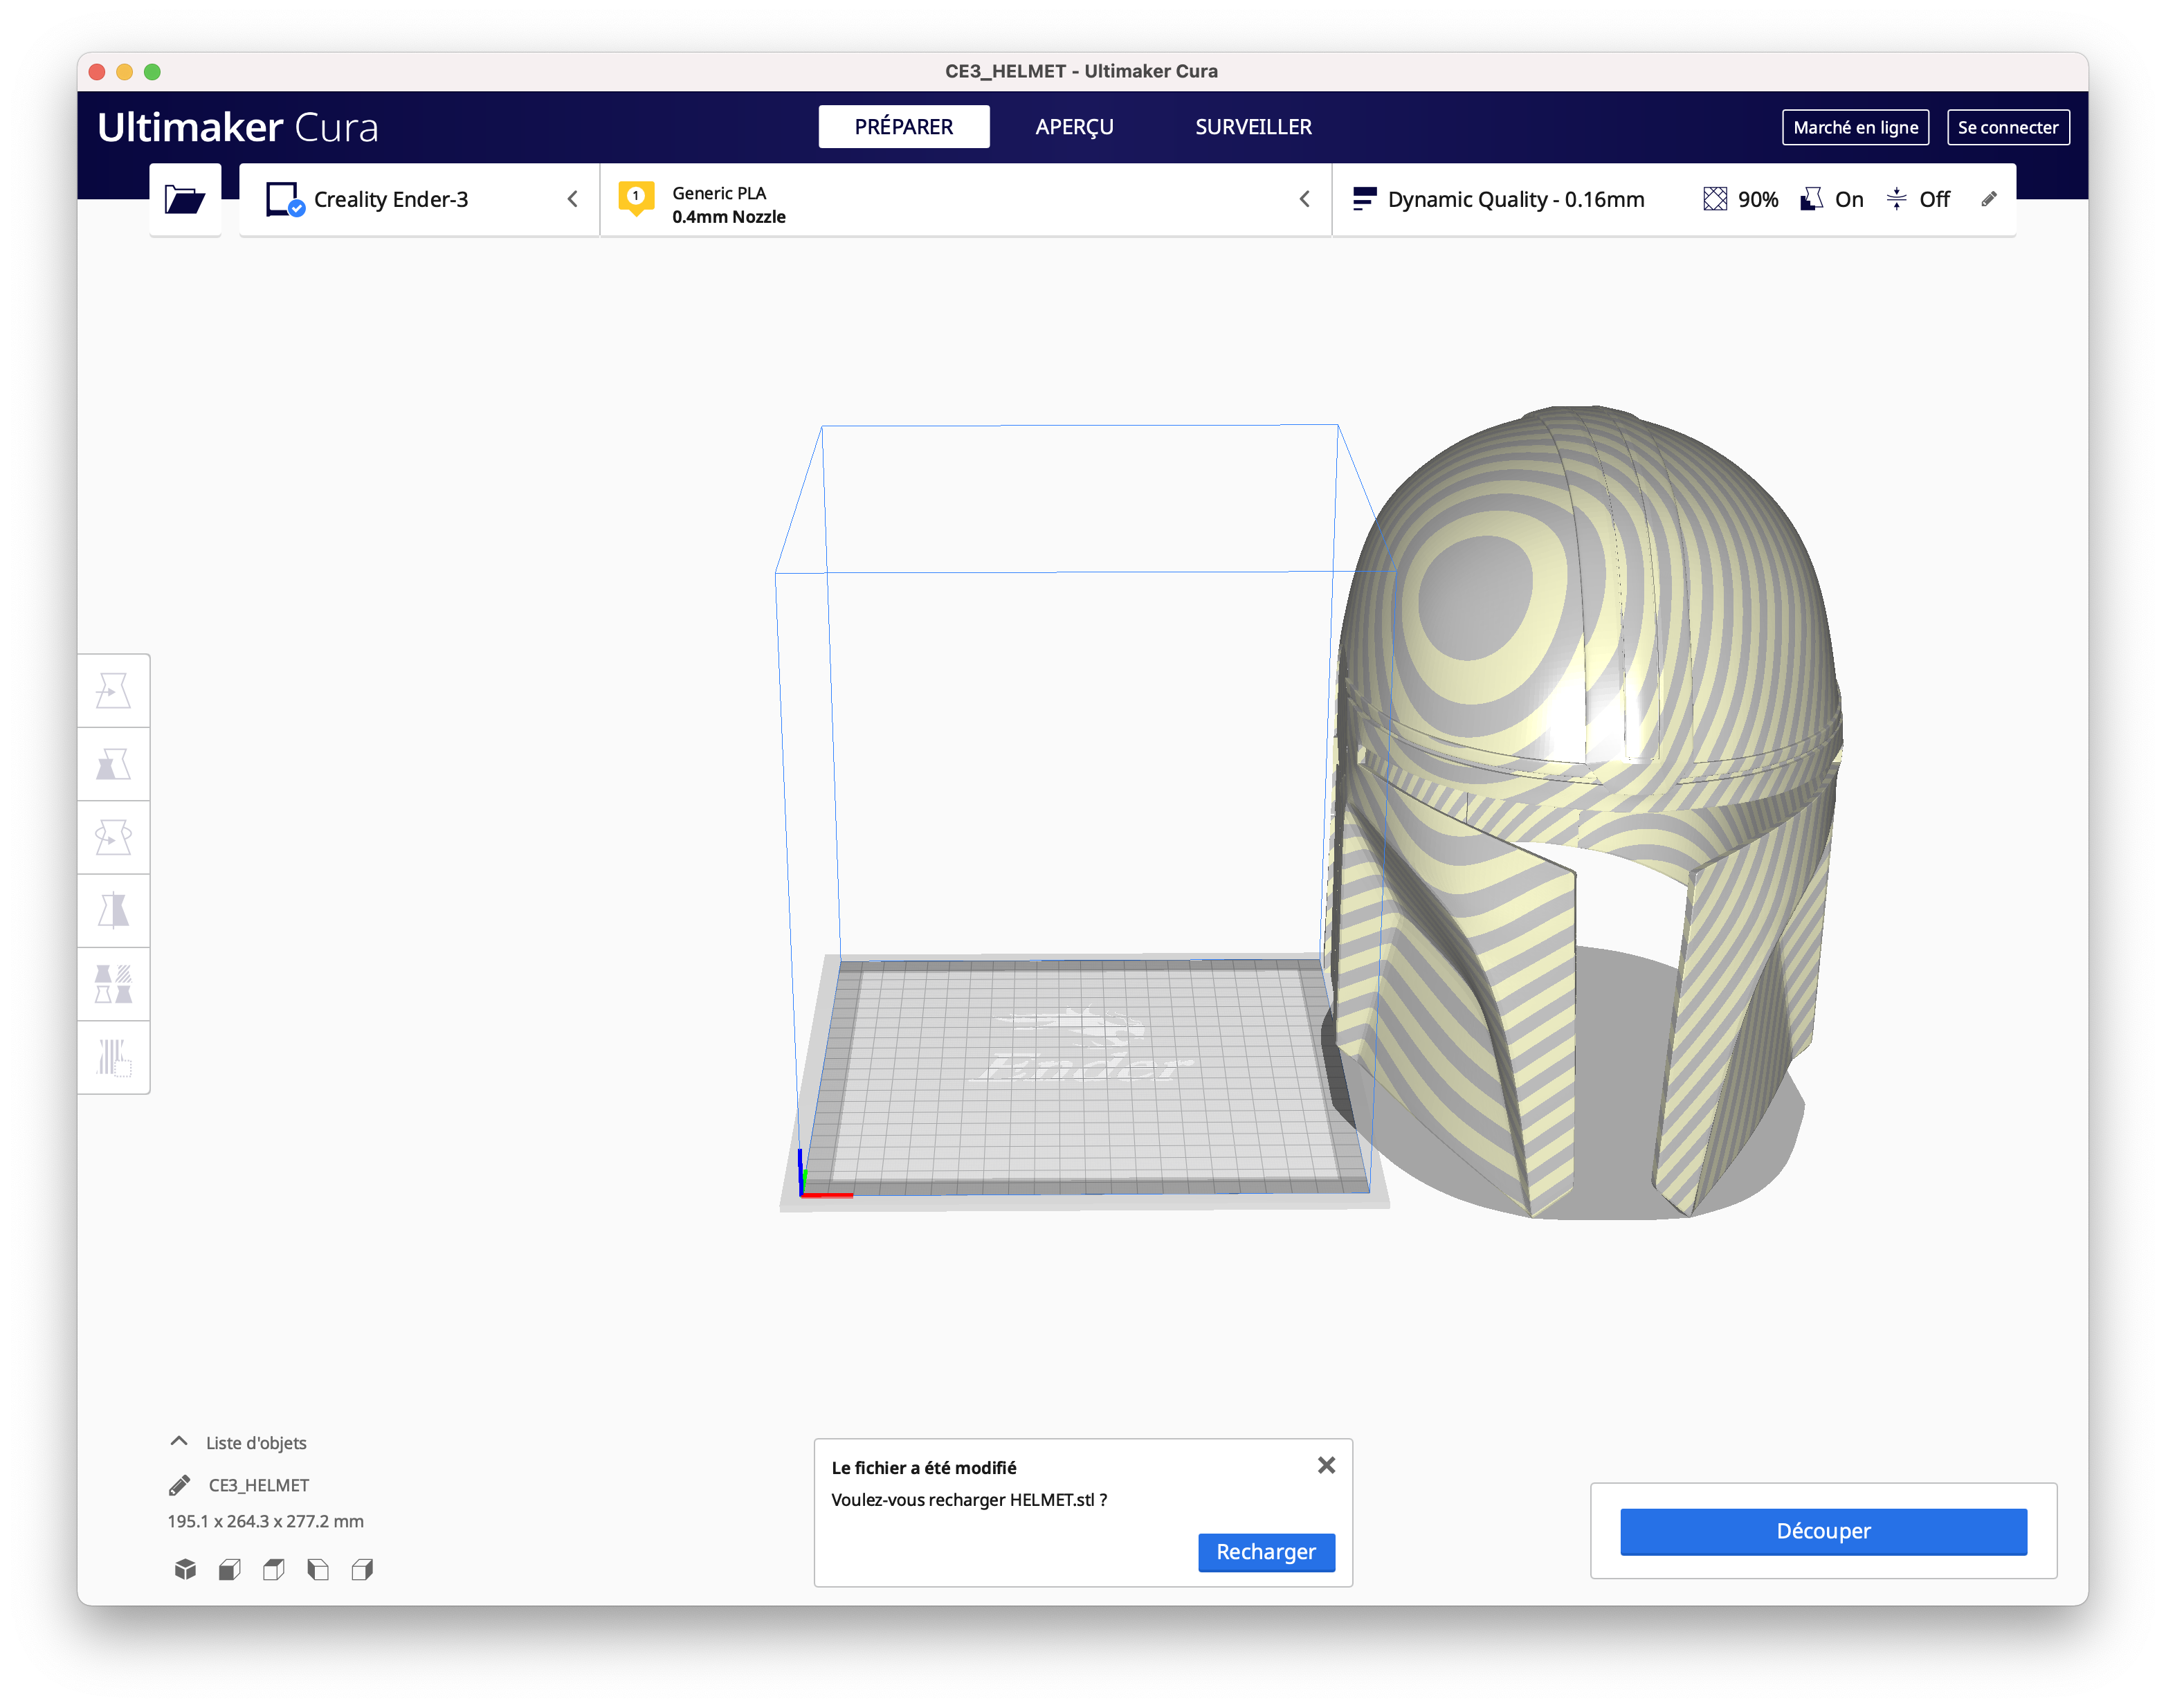Switch to 3D perspective view cube icon
This screenshot has height=1708, width=2166.
(185, 1569)
